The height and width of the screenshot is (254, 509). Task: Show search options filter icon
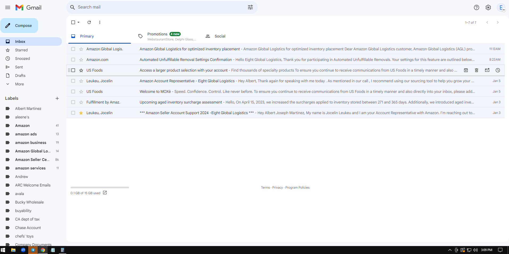click(x=250, y=7)
